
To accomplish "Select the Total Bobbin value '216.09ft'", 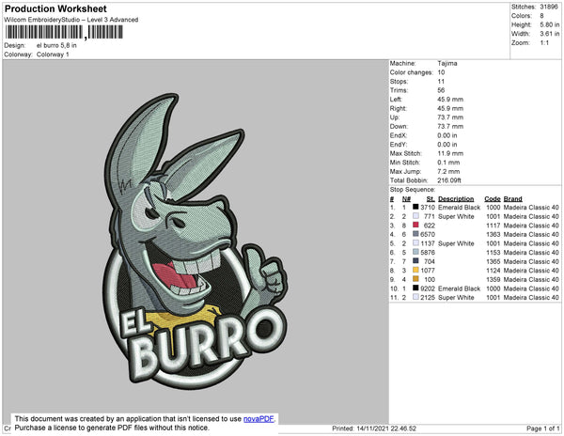I will 449,180.
